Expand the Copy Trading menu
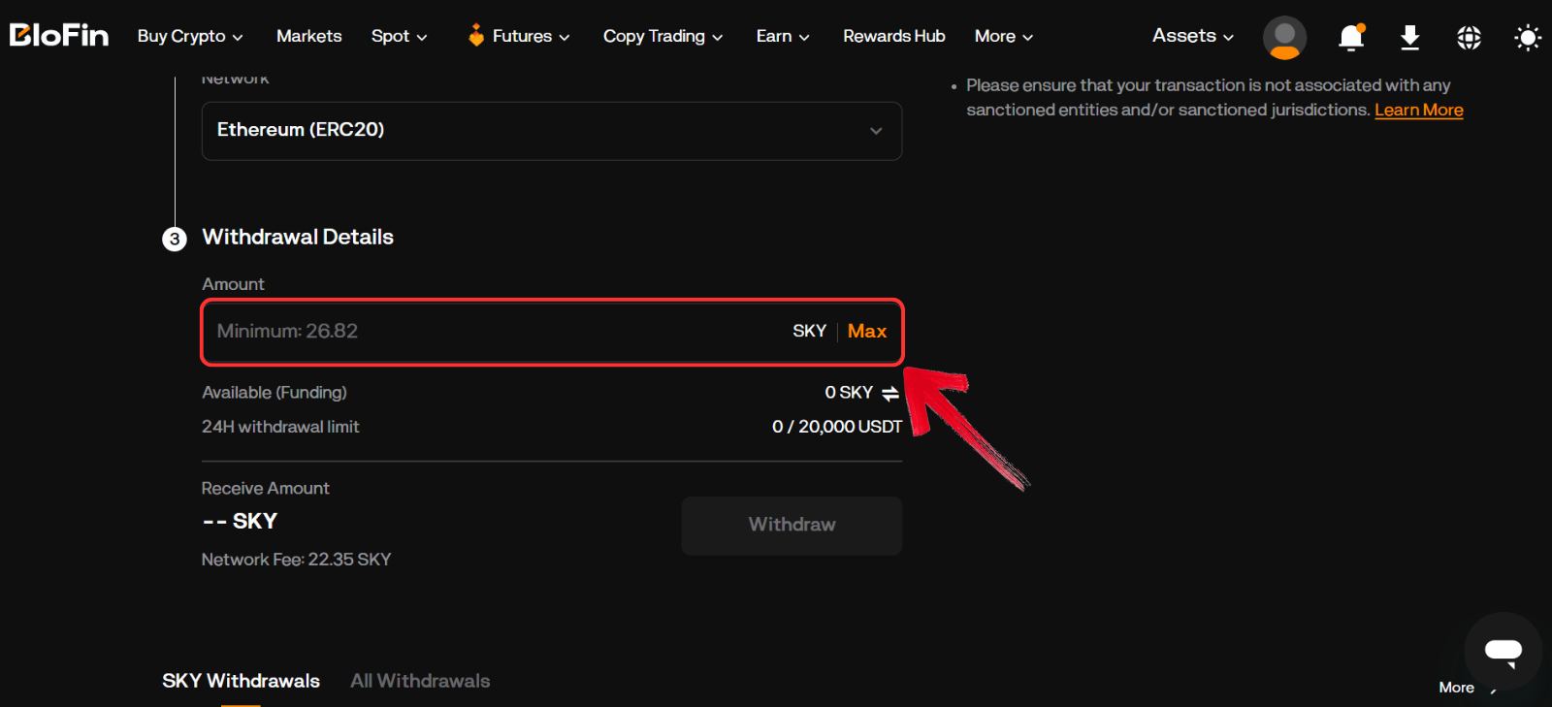Viewport: 1552px width, 707px height. tap(663, 36)
